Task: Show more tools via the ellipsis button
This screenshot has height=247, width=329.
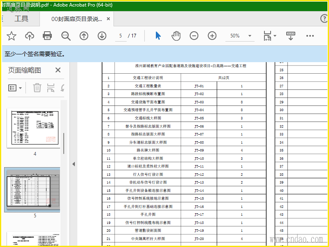Action: [x=310, y=36]
